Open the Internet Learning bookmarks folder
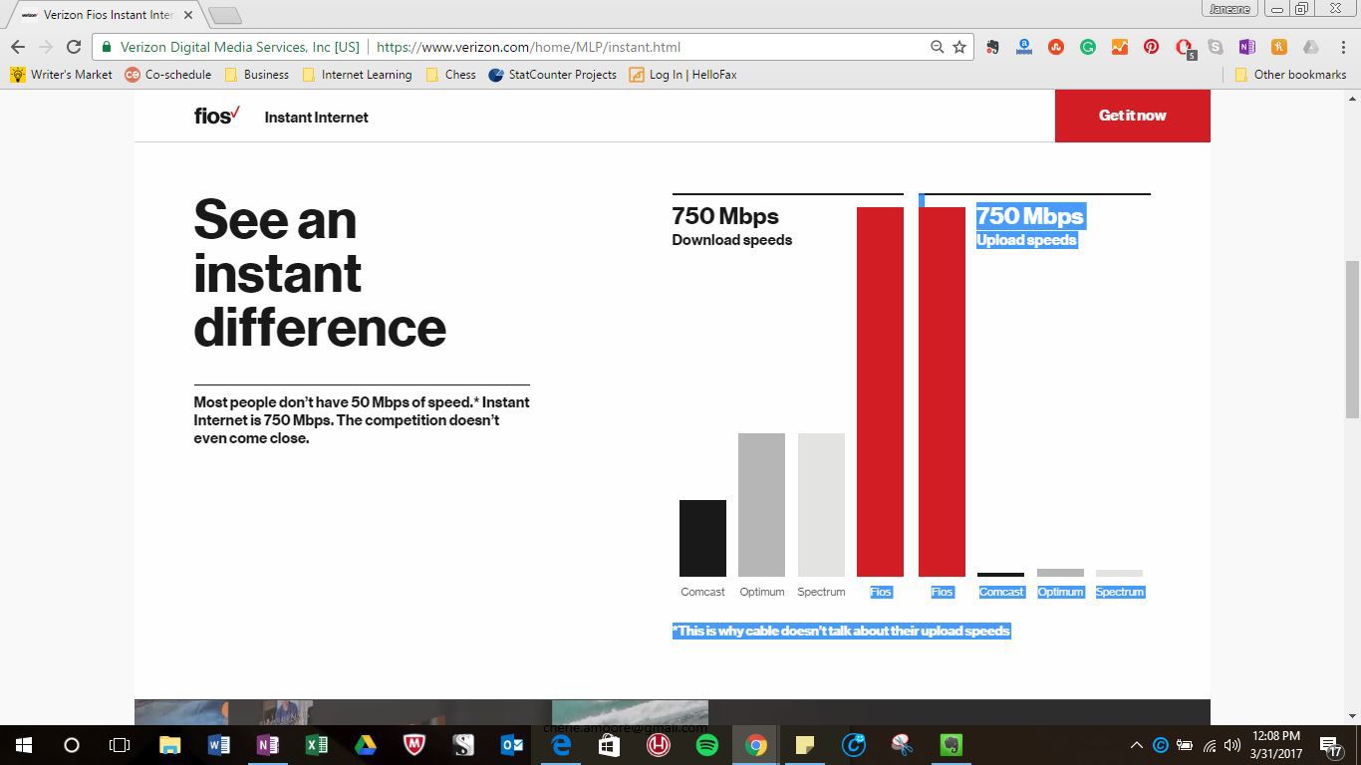 (357, 75)
